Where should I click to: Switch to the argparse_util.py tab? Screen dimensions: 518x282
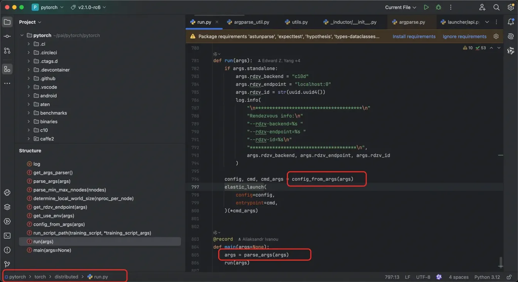(x=248, y=22)
